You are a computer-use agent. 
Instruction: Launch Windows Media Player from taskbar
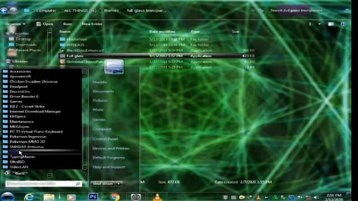click(x=71, y=197)
